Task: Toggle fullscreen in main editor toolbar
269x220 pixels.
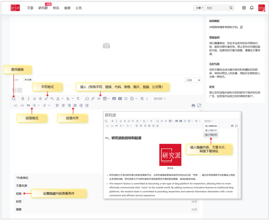Action: point(199,105)
